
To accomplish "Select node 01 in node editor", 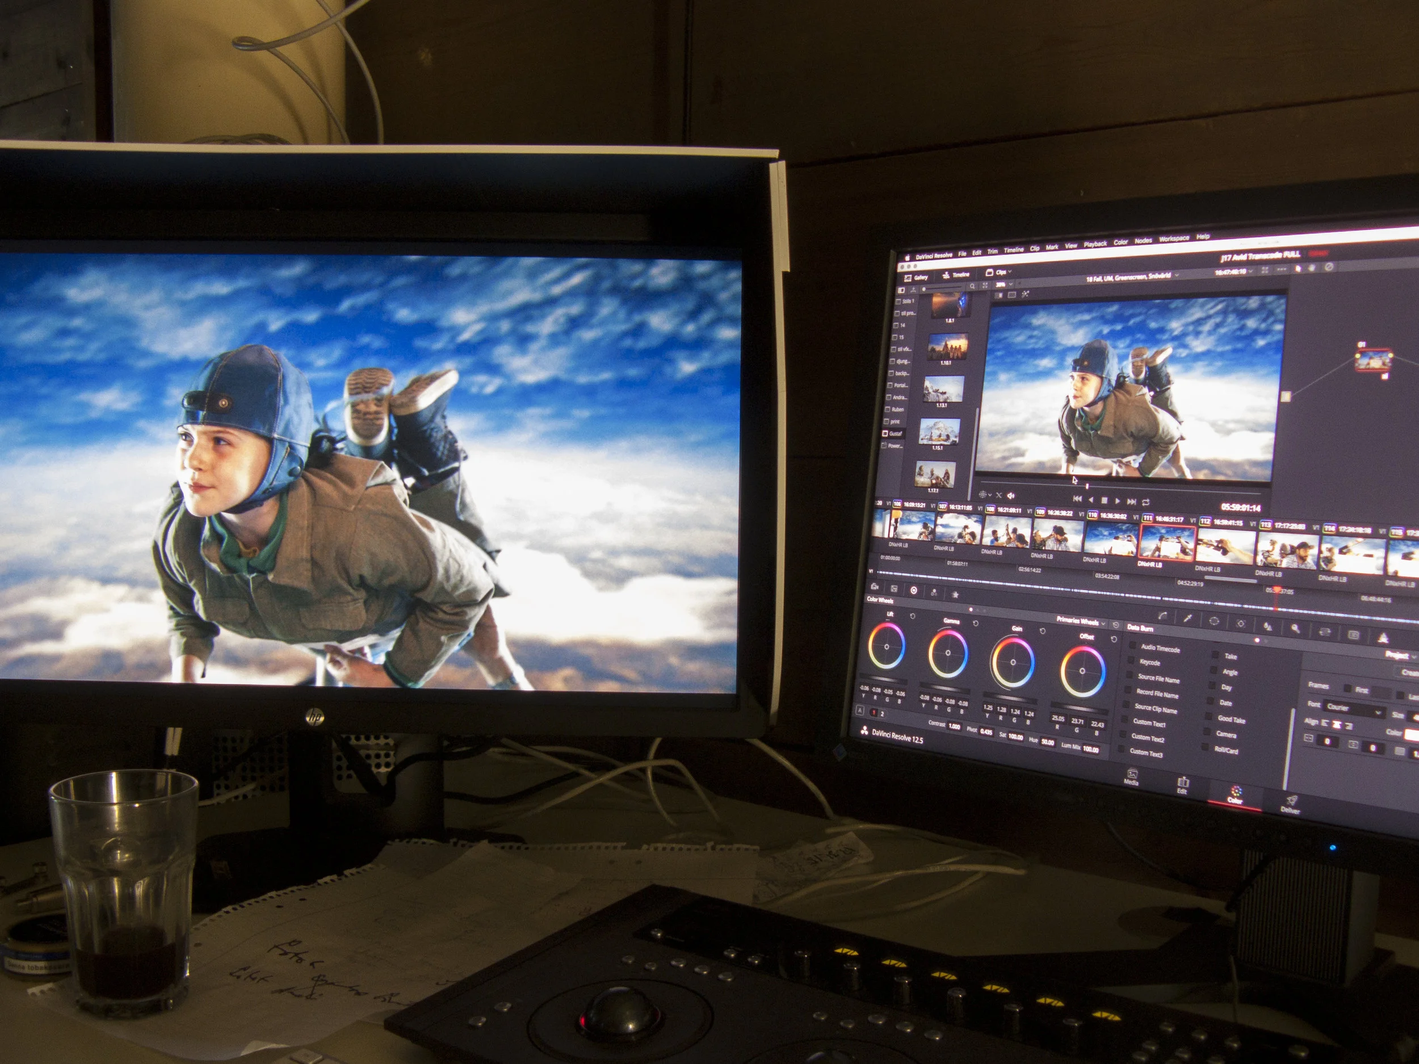I will click(x=1374, y=360).
